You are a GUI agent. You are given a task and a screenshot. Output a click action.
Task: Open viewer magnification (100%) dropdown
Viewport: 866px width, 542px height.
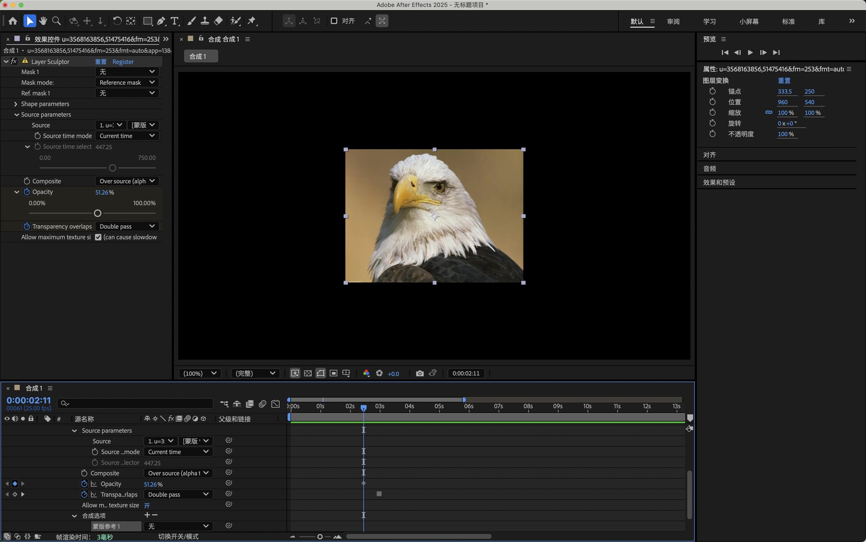tap(200, 373)
